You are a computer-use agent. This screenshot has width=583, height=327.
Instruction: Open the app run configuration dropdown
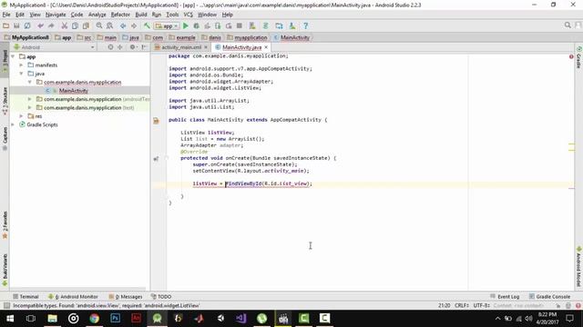(x=167, y=26)
